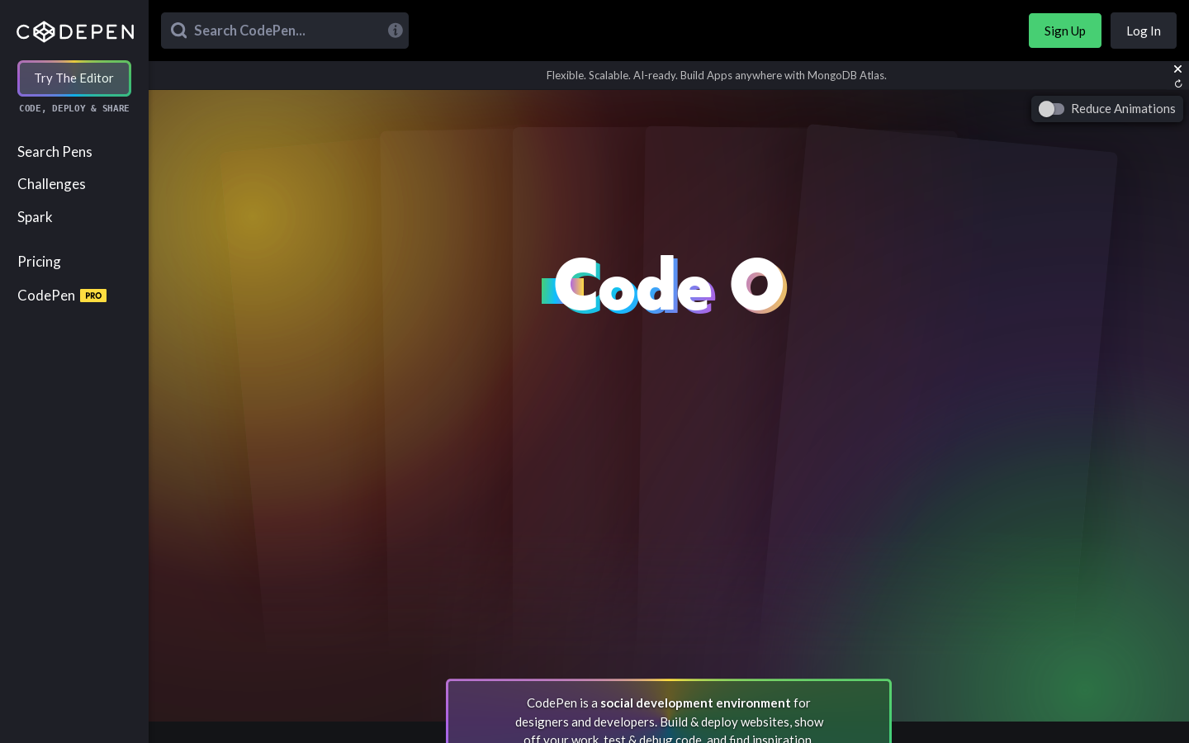Toggle Reduce Animations switch

tap(1051, 109)
